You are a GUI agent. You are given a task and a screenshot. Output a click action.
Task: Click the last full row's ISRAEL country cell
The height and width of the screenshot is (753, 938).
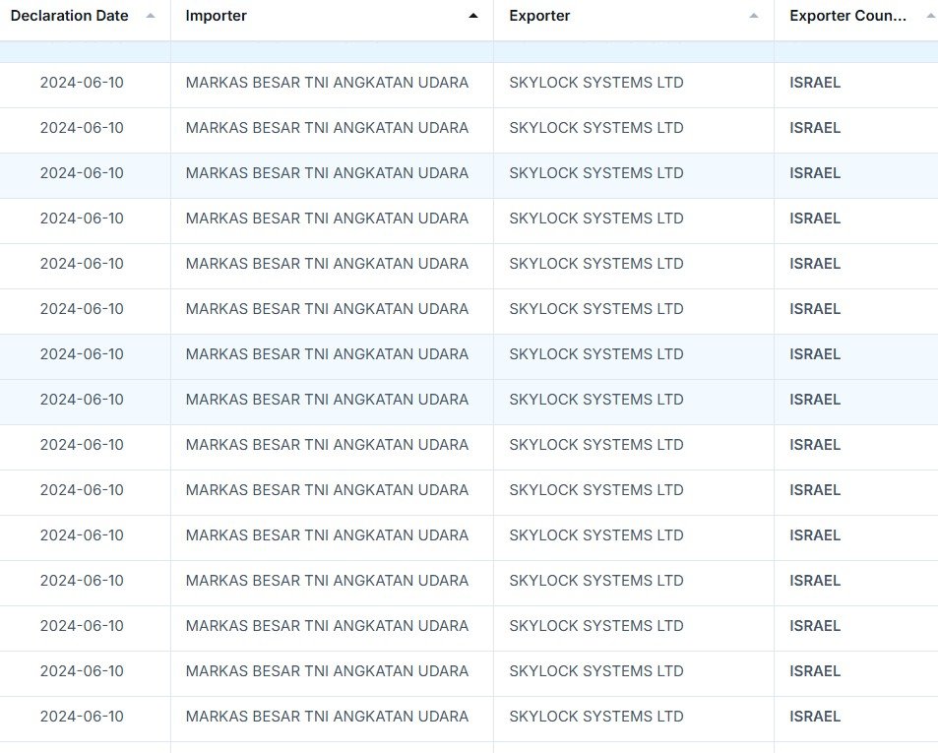[815, 717]
